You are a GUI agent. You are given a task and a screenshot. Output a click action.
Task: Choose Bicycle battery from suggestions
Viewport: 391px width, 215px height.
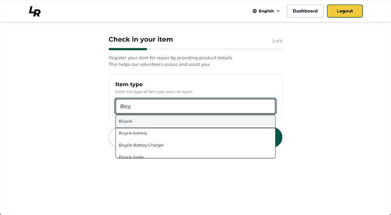(x=195, y=133)
